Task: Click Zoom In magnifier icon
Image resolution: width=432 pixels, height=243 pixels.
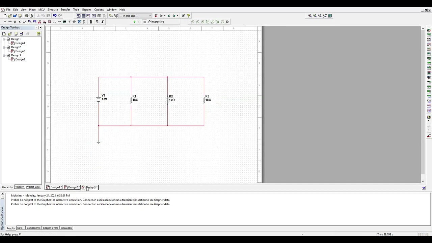Action: coord(310,16)
